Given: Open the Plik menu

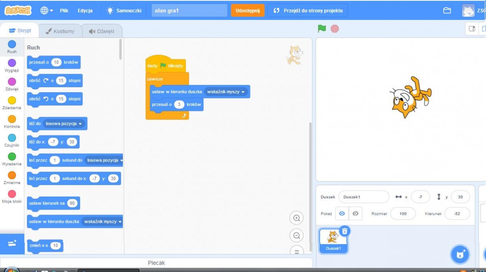Looking at the screenshot, I should tap(64, 11).
